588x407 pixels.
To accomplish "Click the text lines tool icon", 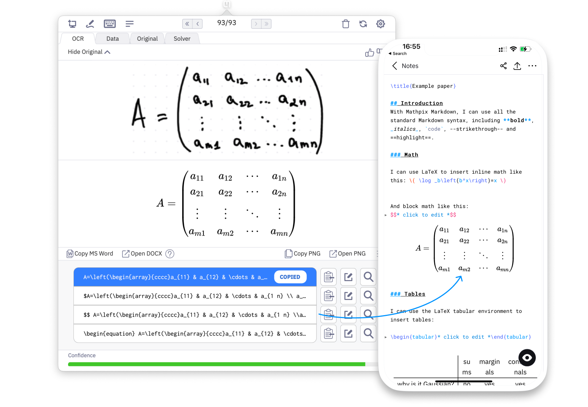I will tap(129, 23).
